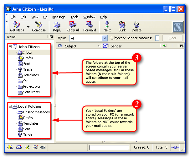Click the Delete toolbar icon
Viewport: 190px width, 157px height.
coord(136,26)
